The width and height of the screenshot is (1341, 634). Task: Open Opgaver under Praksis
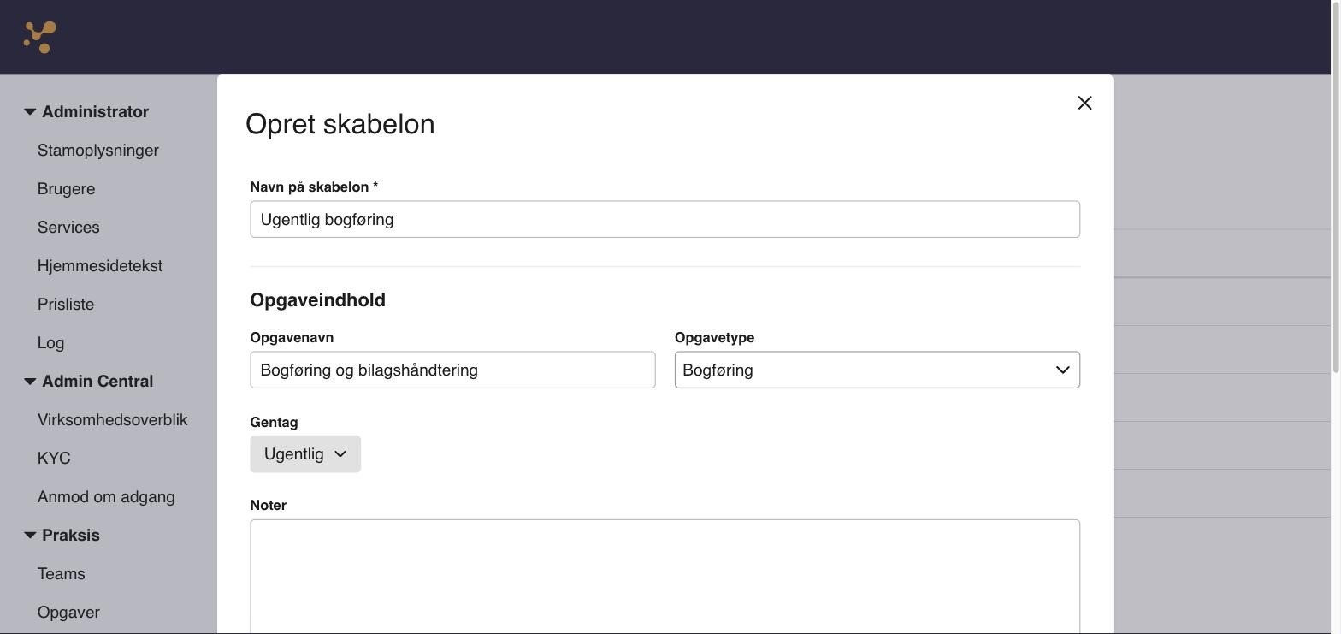point(68,613)
